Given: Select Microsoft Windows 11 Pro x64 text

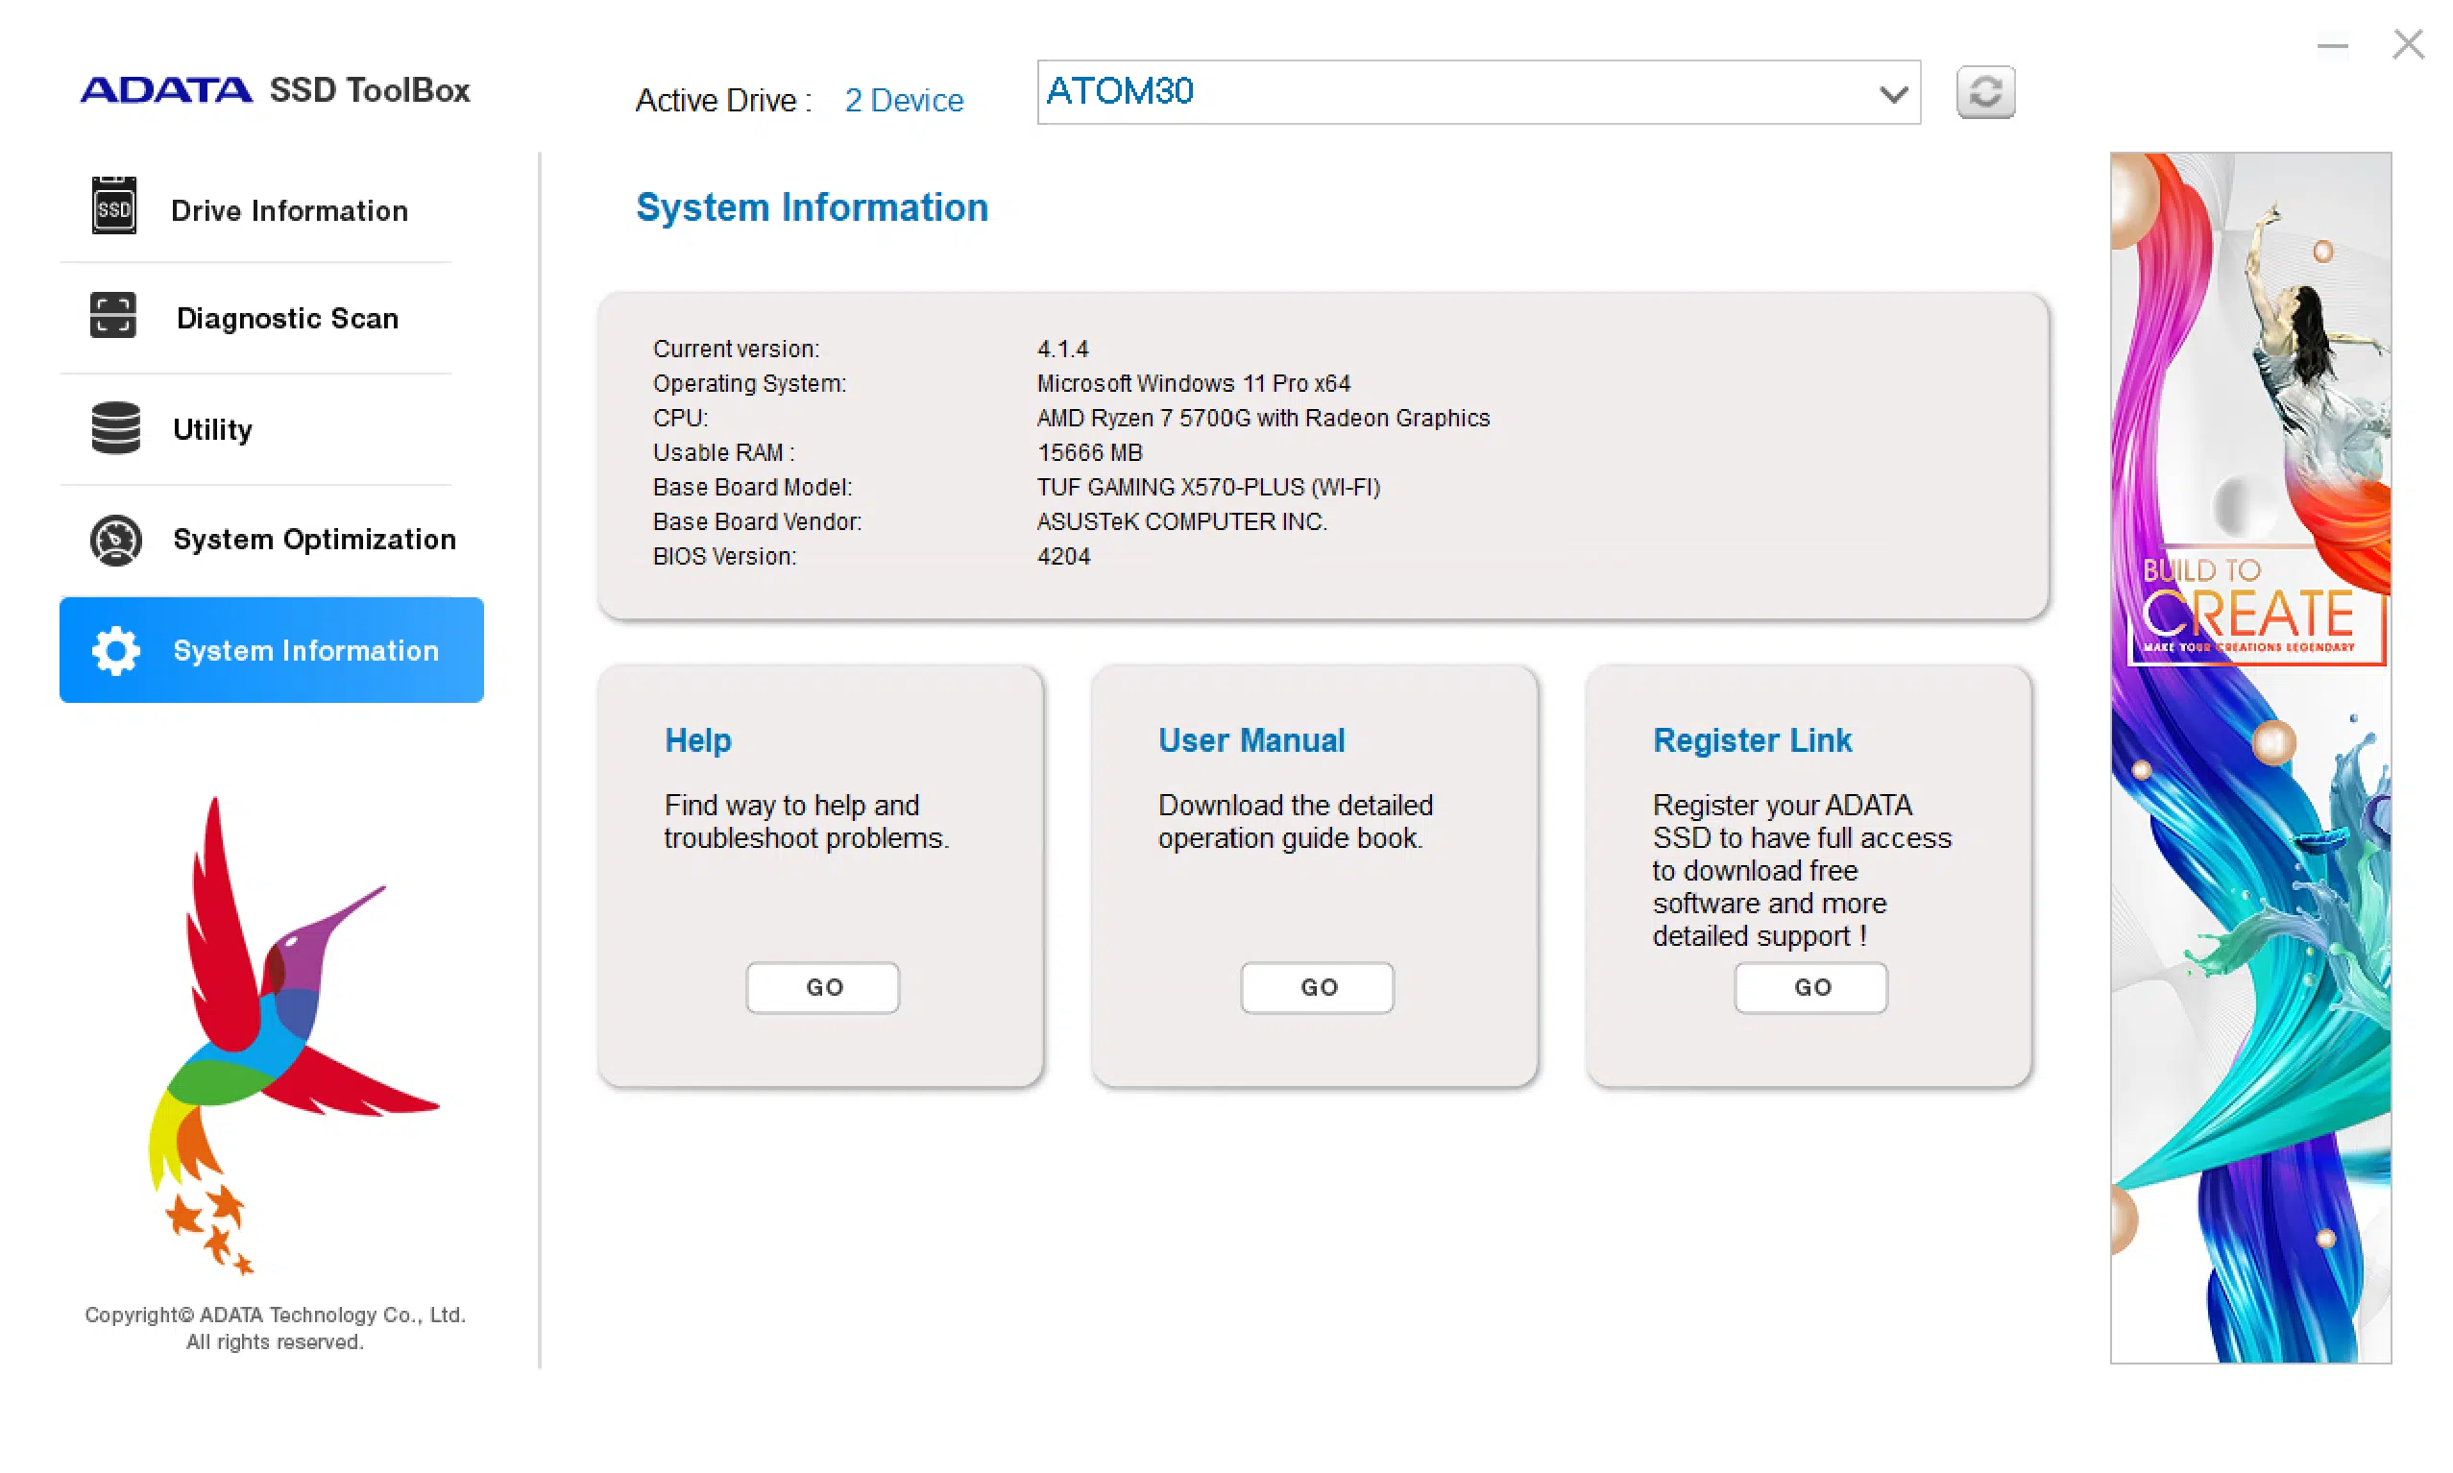Looking at the screenshot, I should [1193, 383].
